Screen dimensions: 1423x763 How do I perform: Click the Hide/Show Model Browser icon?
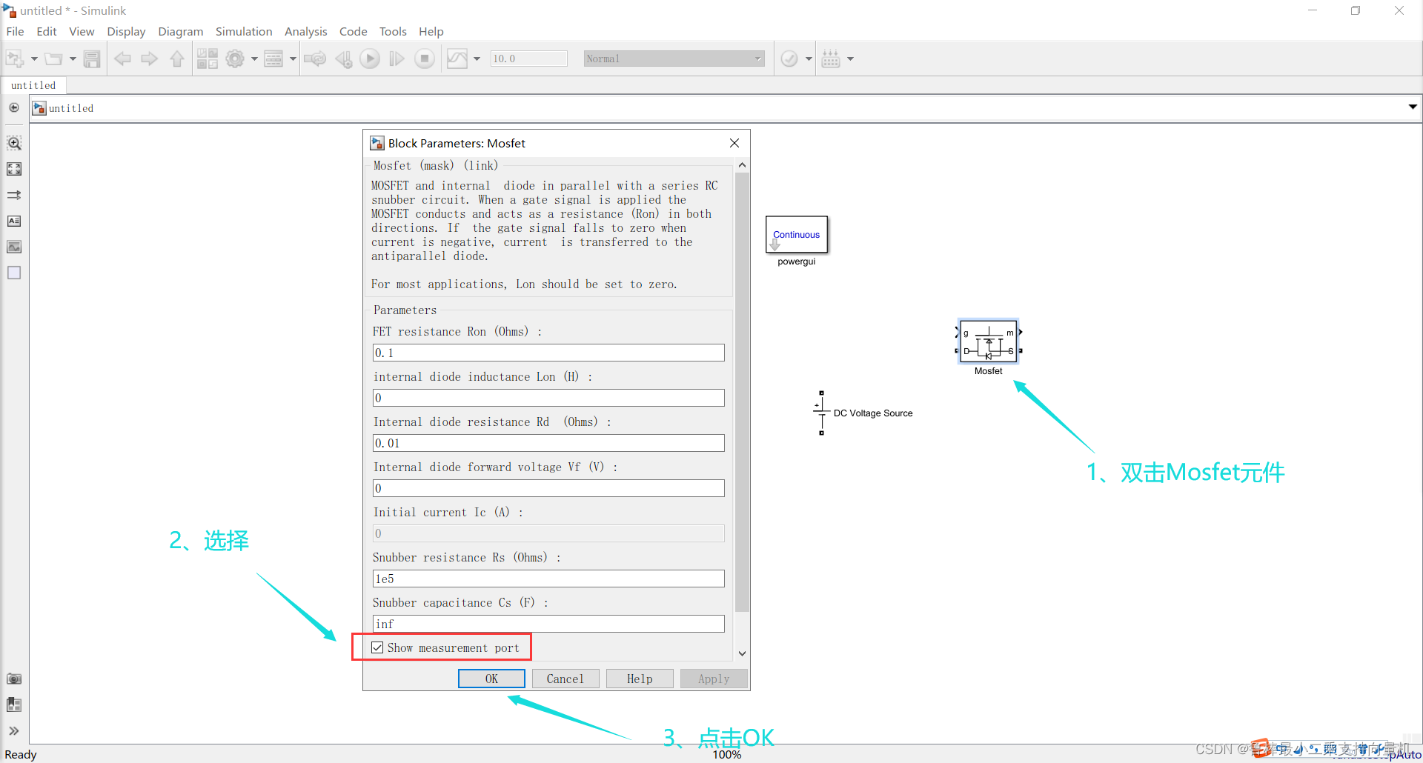(14, 108)
